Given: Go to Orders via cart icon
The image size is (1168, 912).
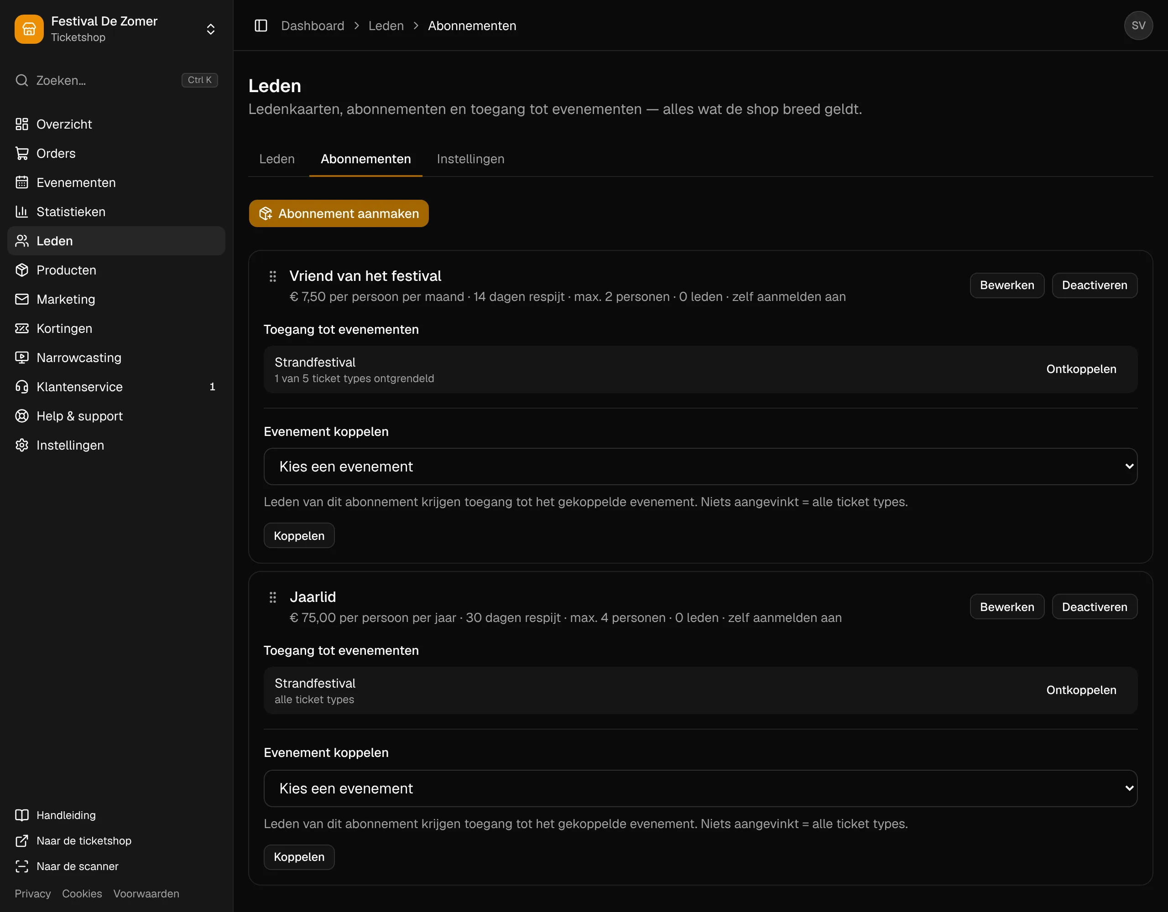Looking at the screenshot, I should click(22, 153).
